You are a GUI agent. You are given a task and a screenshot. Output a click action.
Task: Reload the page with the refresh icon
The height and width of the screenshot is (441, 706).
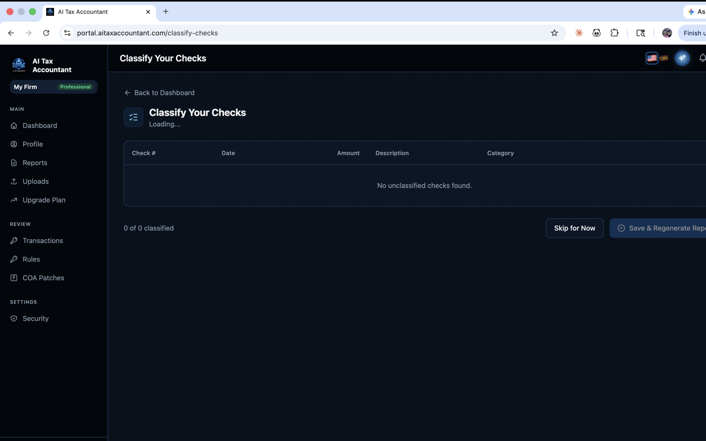tap(46, 33)
